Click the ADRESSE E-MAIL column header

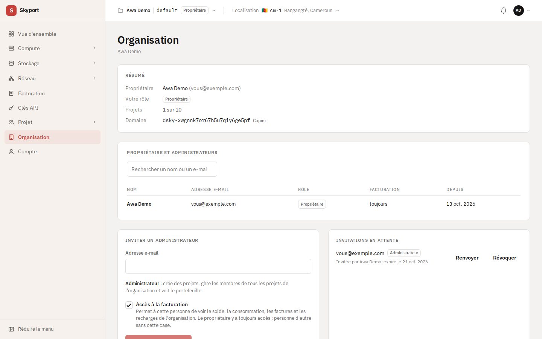[x=210, y=189]
